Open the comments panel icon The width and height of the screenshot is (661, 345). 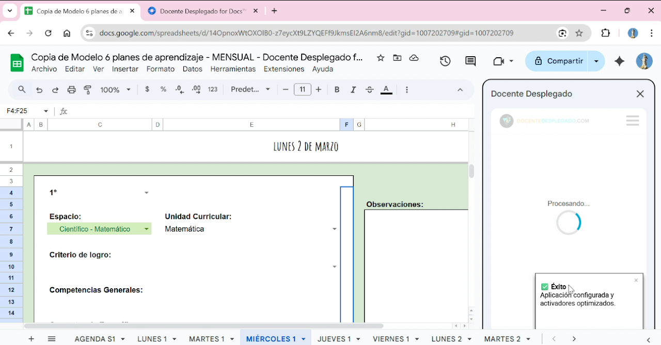point(470,61)
